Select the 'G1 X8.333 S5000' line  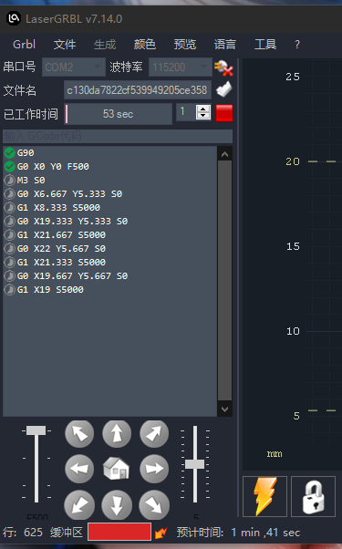tap(110, 207)
